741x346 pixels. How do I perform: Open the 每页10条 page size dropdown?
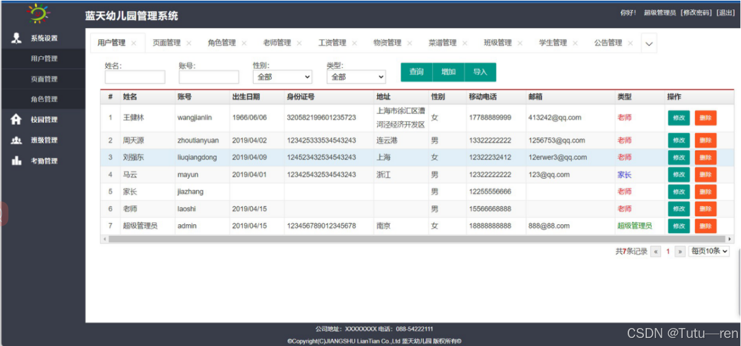click(709, 251)
